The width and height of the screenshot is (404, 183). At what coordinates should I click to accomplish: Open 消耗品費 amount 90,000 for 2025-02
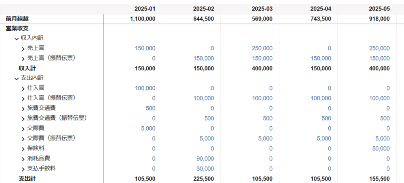click(x=206, y=158)
